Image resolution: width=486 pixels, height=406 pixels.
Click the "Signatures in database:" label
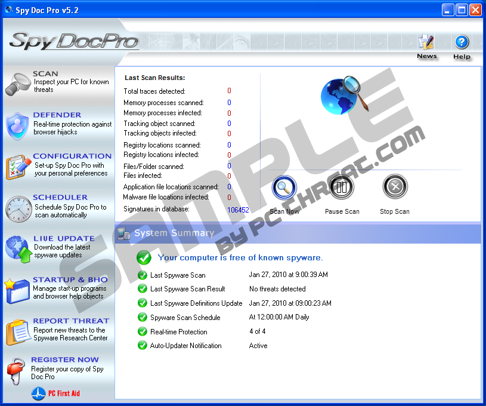(156, 209)
